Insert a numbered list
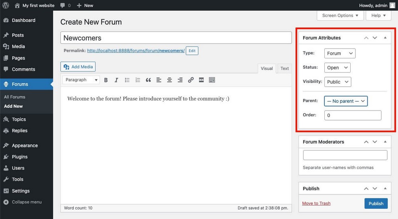The height and width of the screenshot is (219, 398). [x=138, y=80]
